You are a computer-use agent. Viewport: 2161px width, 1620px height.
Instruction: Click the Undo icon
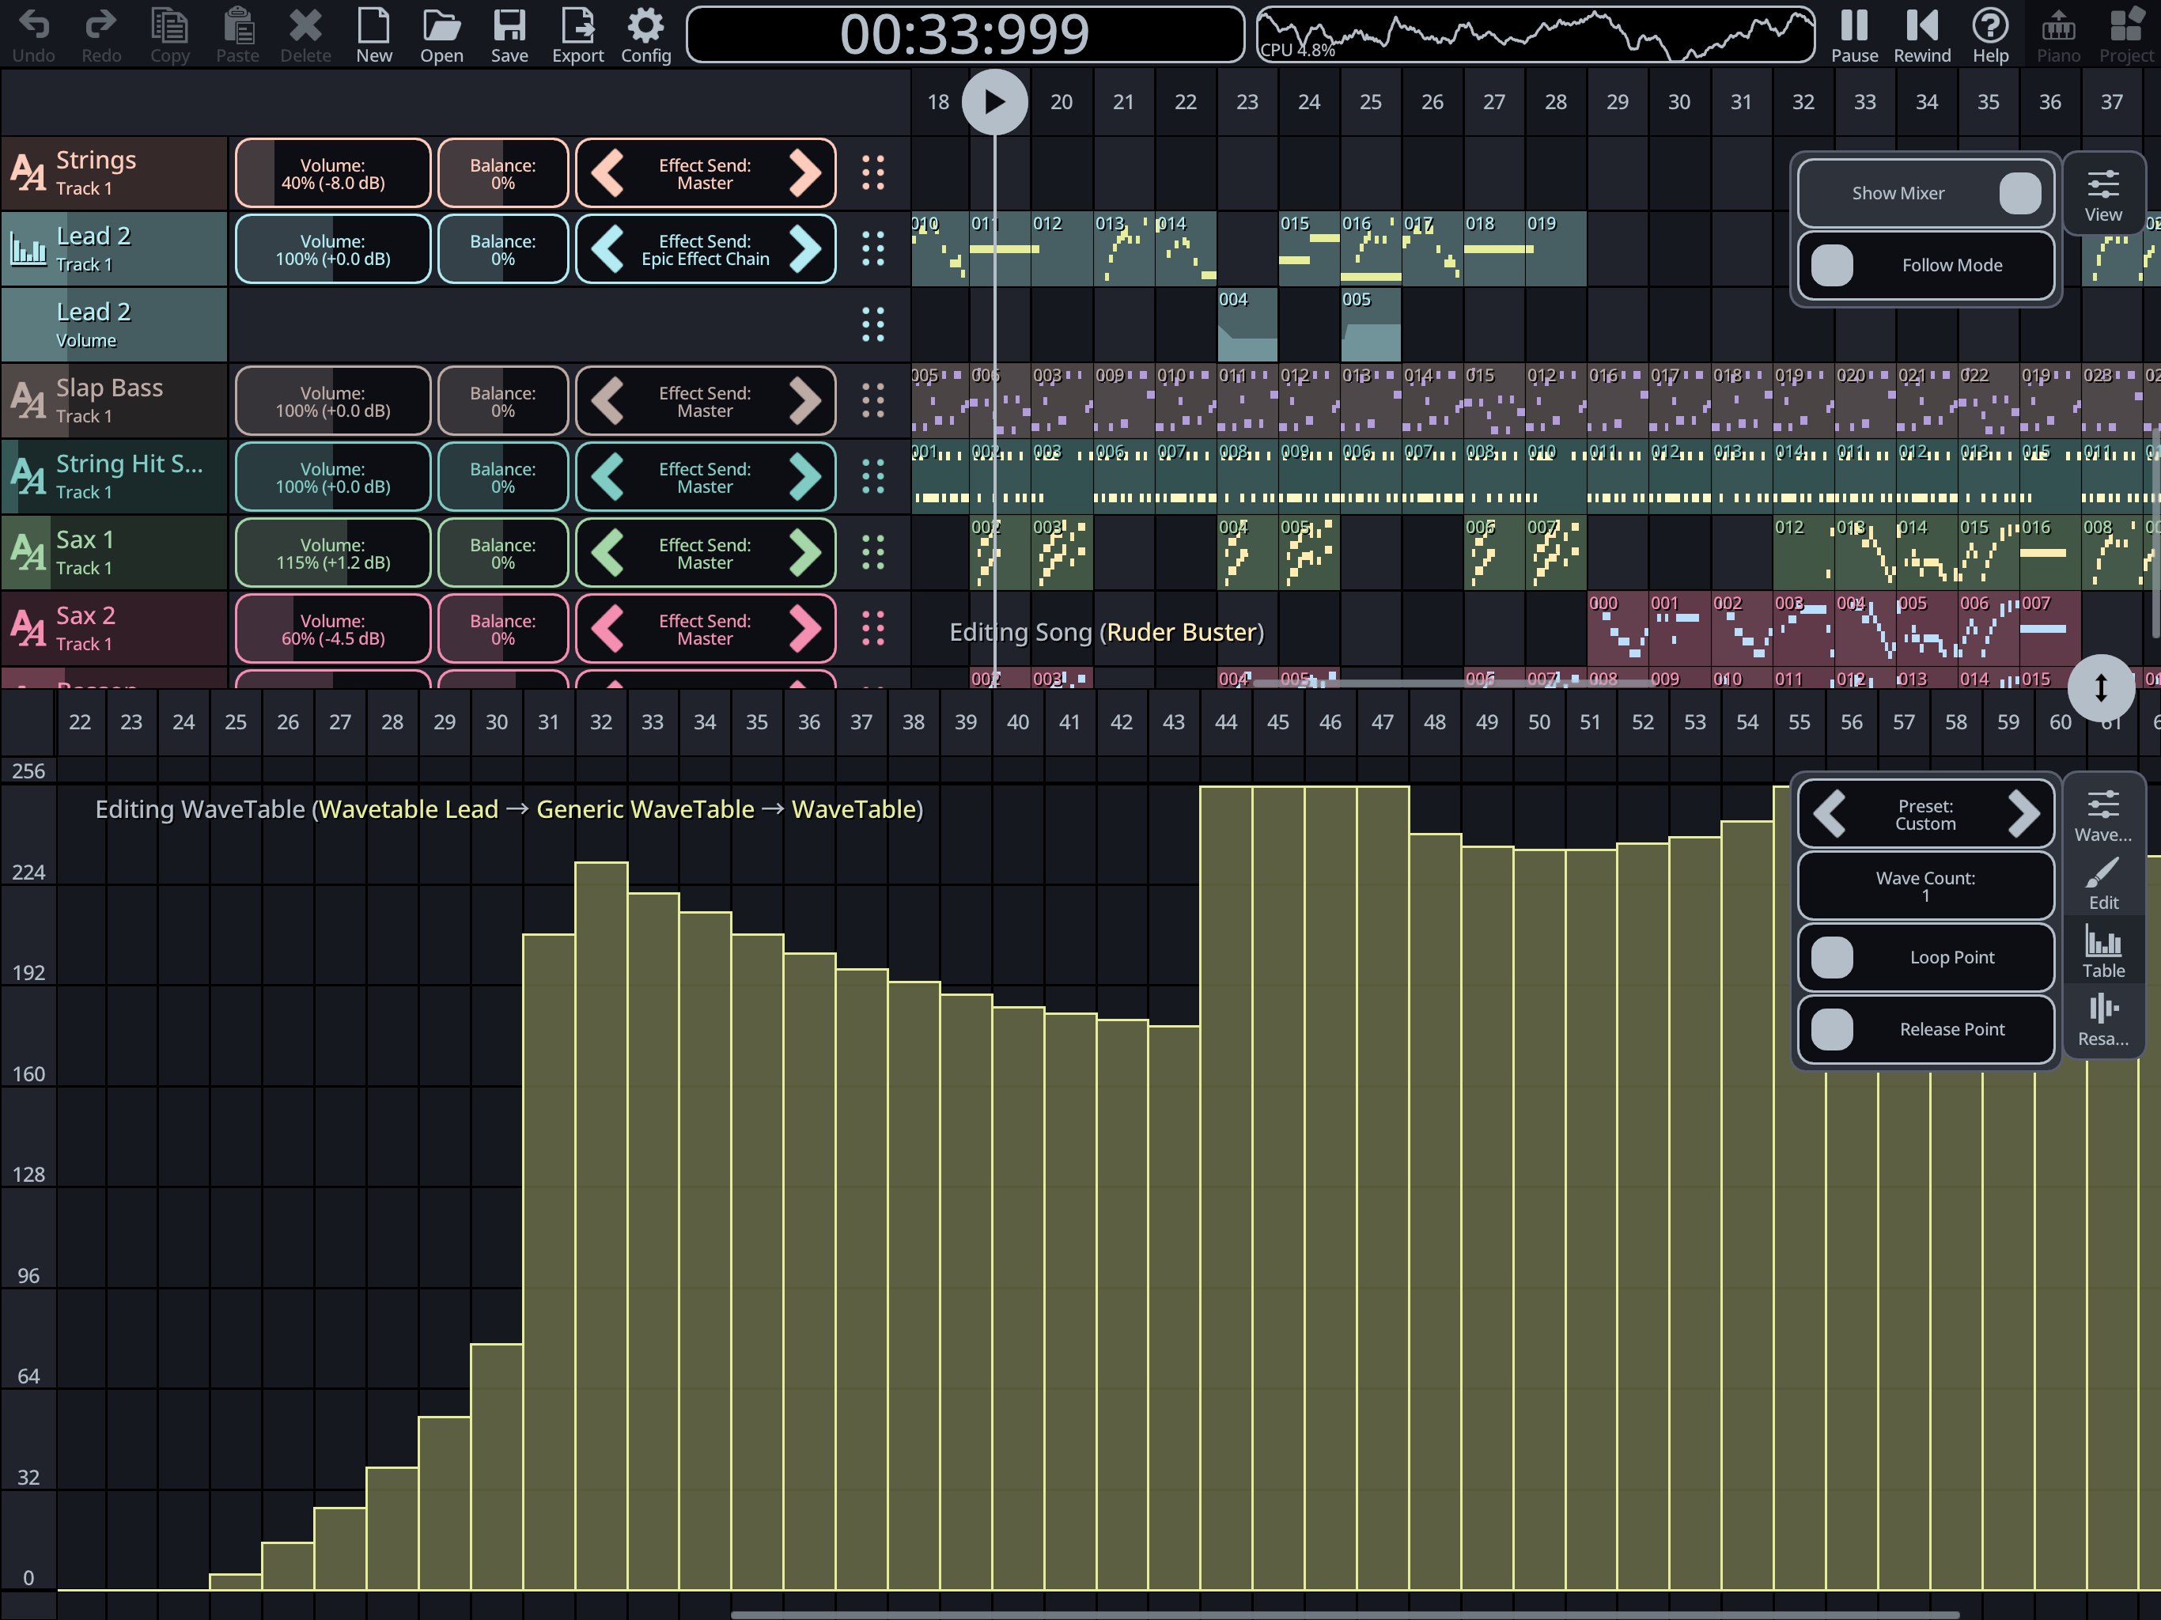(33, 34)
